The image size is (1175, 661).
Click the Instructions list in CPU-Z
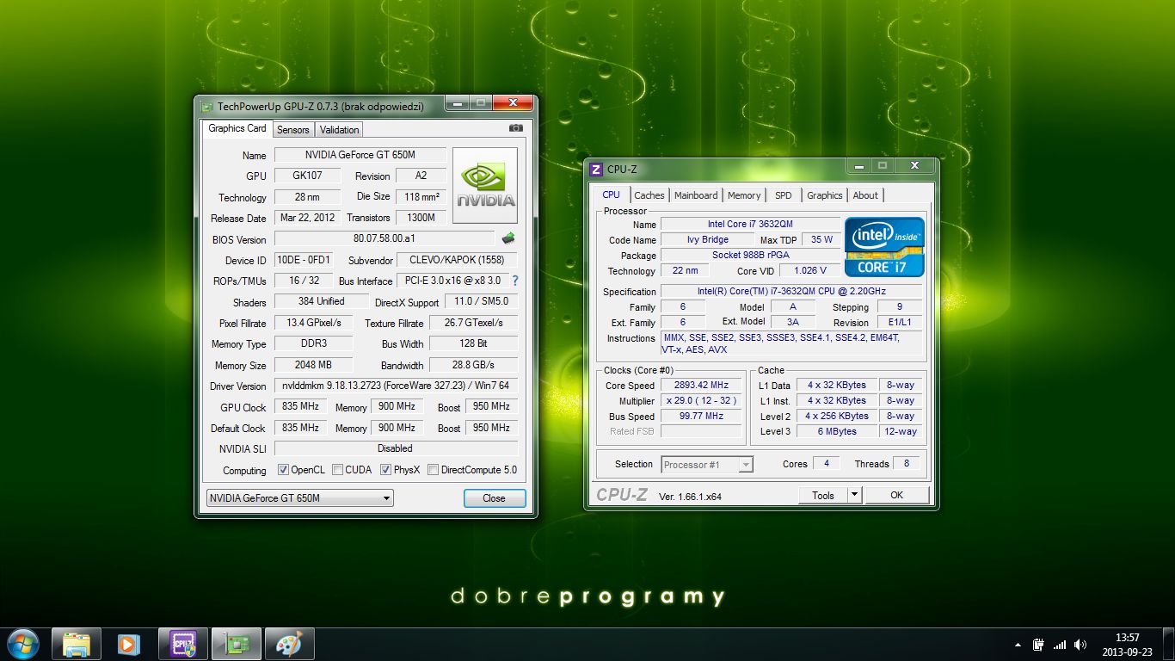click(x=791, y=343)
